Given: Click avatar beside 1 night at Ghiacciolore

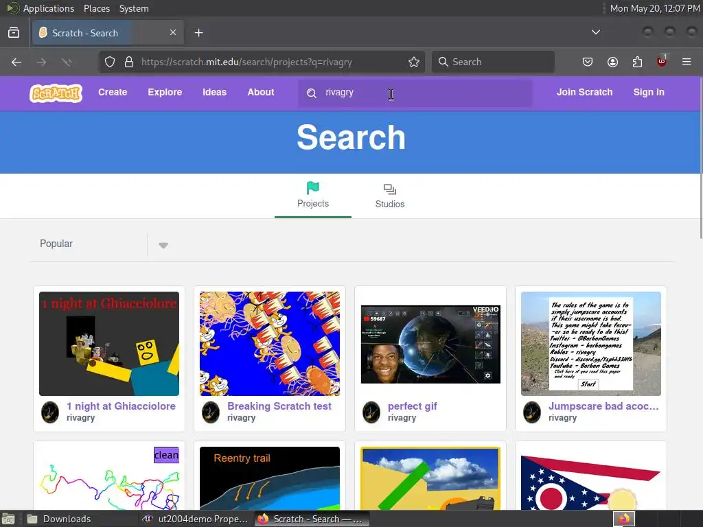Looking at the screenshot, I should pyautogui.click(x=50, y=412).
